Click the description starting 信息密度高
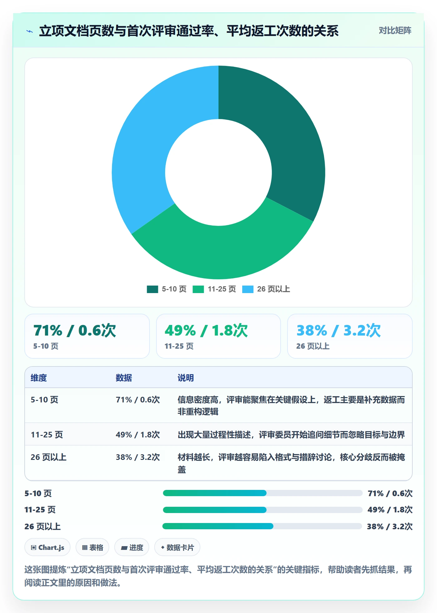Viewport: 437px width, 613px height. point(291,406)
